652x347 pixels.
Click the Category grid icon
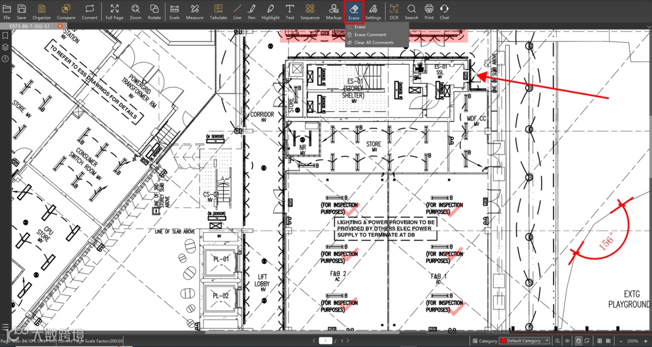click(x=475, y=341)
